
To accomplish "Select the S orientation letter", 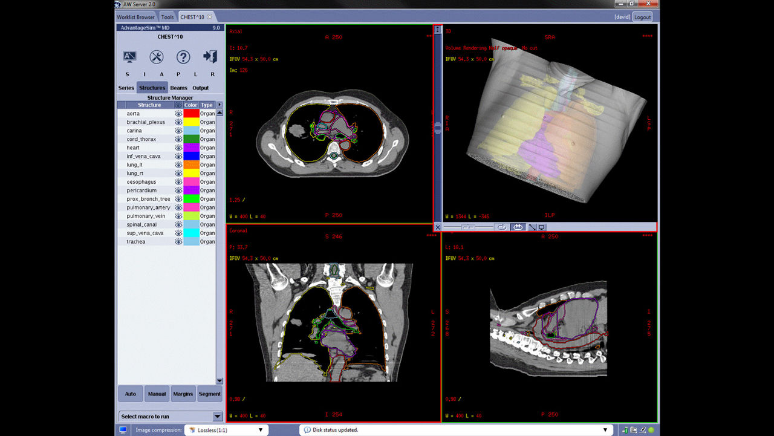I will click(127, 74).
